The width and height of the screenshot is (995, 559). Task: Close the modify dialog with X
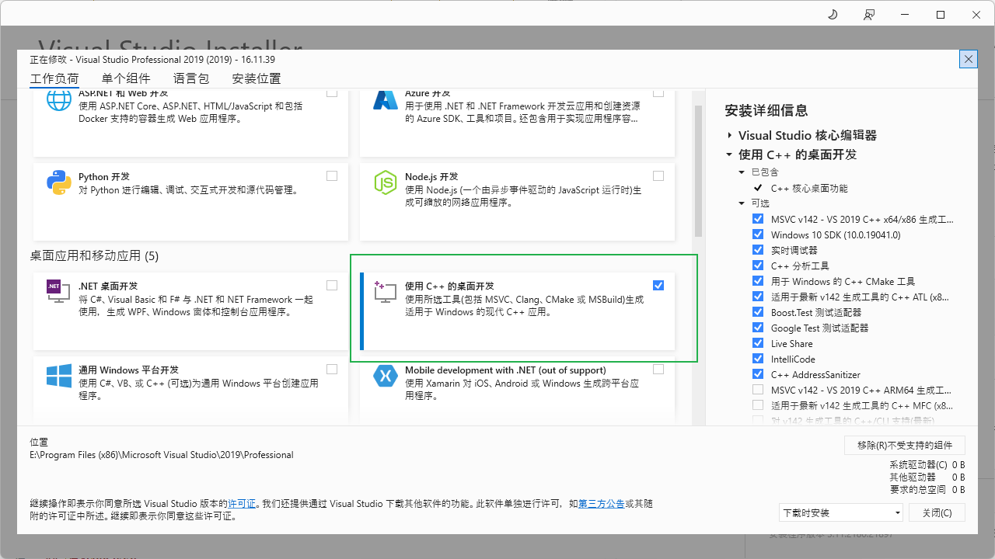(968, 59)
